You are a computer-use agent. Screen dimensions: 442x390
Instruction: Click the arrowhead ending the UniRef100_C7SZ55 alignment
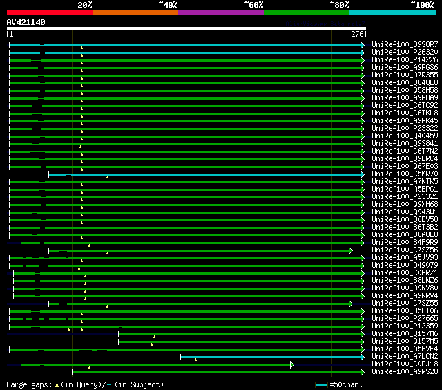(351, 304)
